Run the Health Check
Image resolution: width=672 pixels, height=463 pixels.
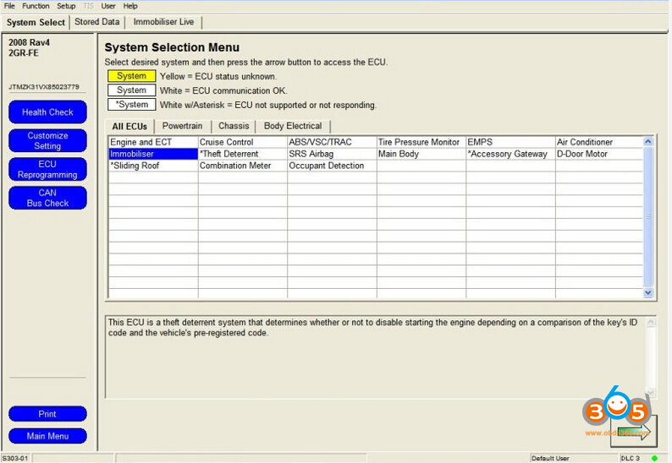(47, 112)
